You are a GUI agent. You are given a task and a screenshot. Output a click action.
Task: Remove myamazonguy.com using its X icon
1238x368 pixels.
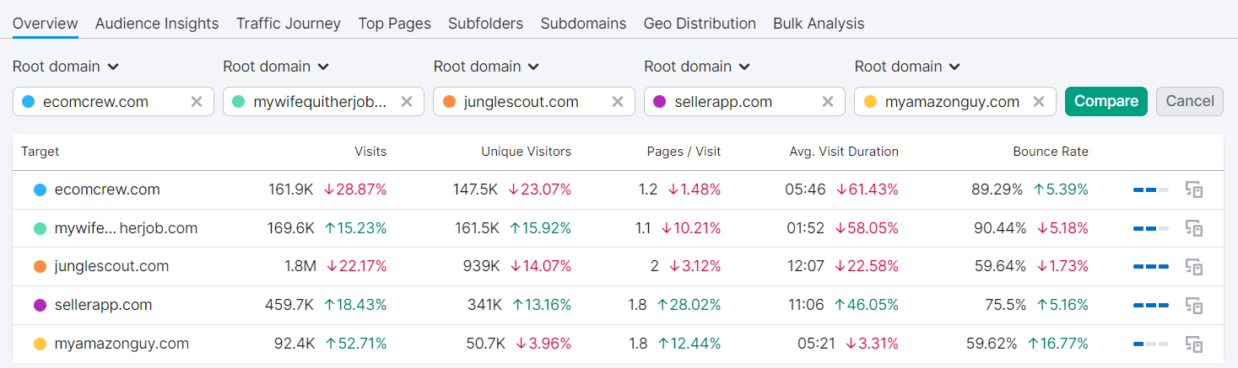1039,102
